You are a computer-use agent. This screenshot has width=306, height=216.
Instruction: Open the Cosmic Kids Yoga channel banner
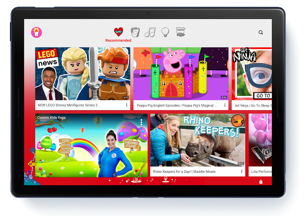pos(91,145)
